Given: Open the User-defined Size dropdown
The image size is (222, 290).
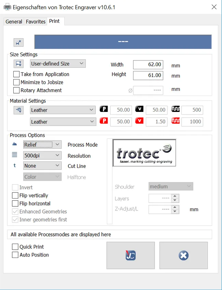Looking at the screenshot, I should (x=58, y=63).
